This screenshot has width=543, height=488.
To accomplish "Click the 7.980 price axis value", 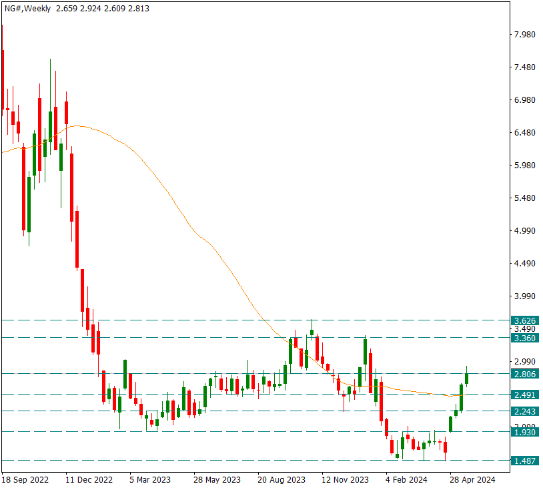I will pyautogui.click(x=524, y=34).
